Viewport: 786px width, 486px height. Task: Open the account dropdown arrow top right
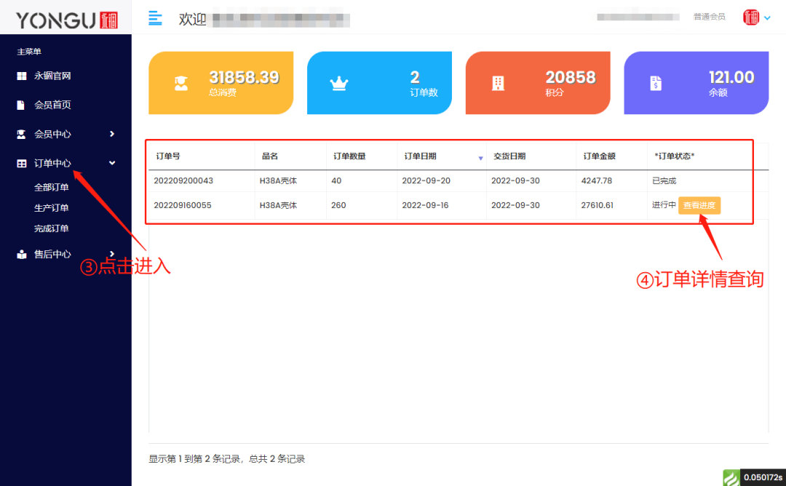768,17
